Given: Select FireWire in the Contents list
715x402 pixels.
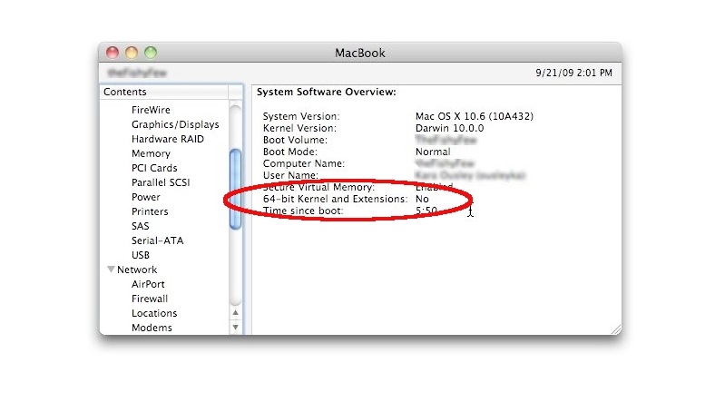Looking at the screenshot, I should click(151, 110).
